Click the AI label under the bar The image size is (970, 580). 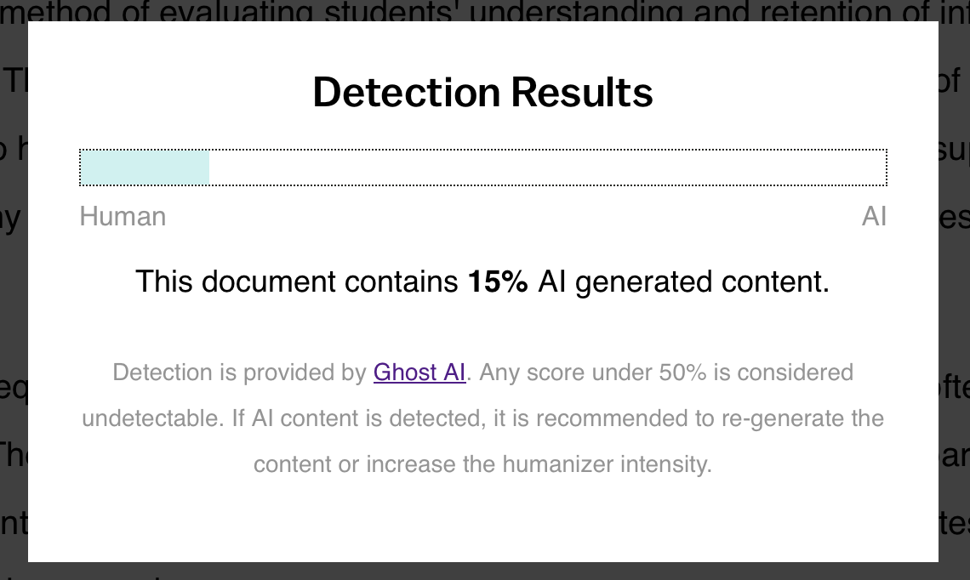tap(874, 217)
